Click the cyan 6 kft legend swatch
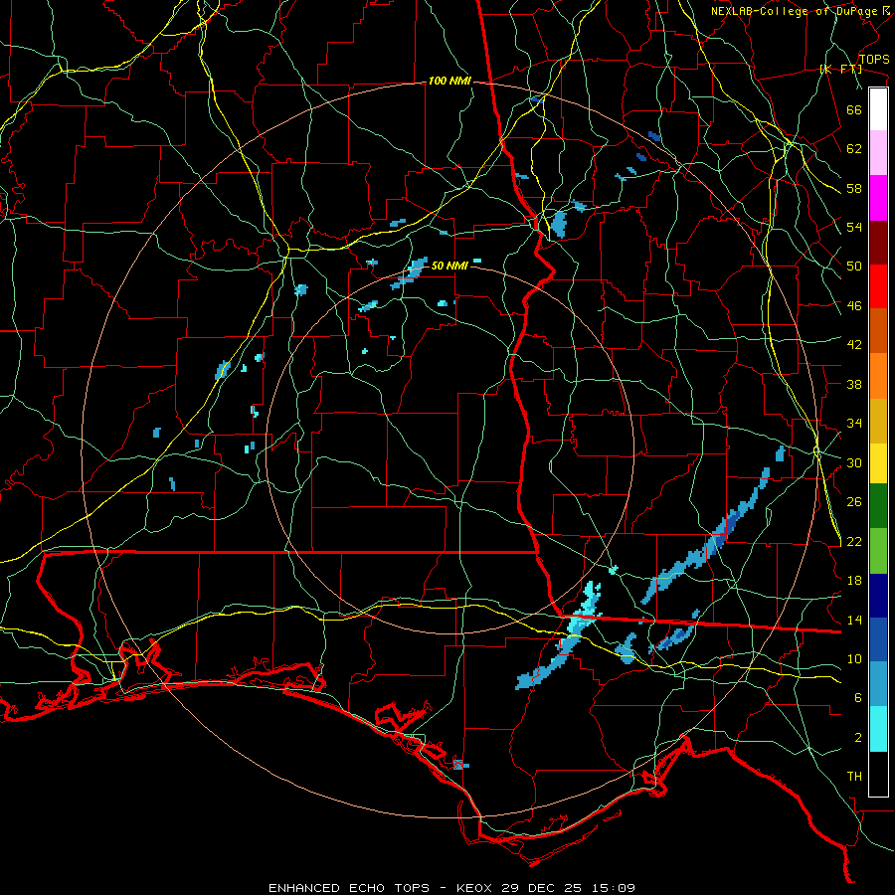This screenshot has width=895, height=895. click(x=878, y=729)
